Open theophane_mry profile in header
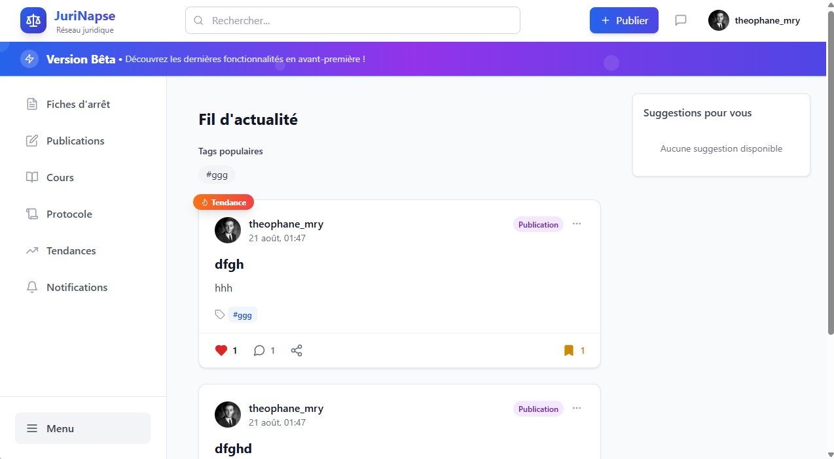This screenshot has width=834, height=459. click(x=754, y=20)
